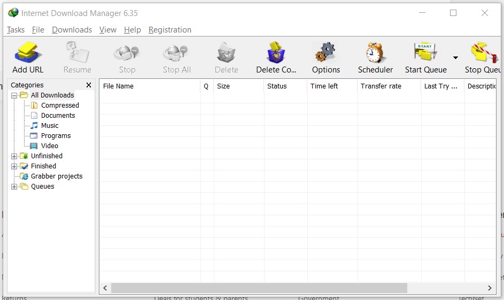Image resolution: width=504 pixels, height=300 pixels.
Task: Click the Grabber projects browser icon
Action: tap(24, 176)
